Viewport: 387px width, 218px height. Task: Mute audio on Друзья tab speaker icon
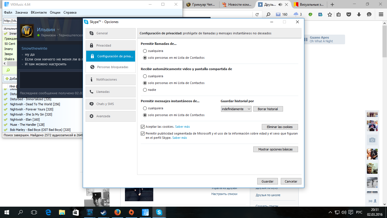point(280,5)
